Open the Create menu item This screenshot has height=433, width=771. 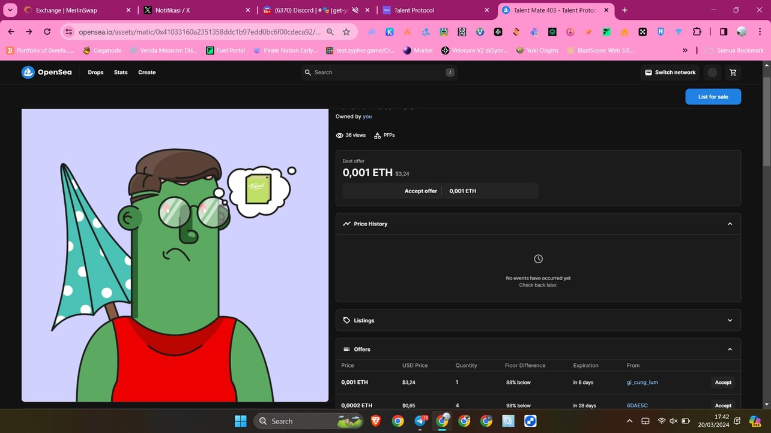coord(147,73)
